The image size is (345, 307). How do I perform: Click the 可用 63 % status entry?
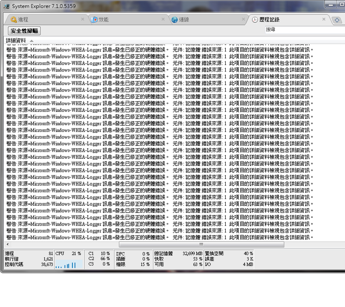point(178,264)
